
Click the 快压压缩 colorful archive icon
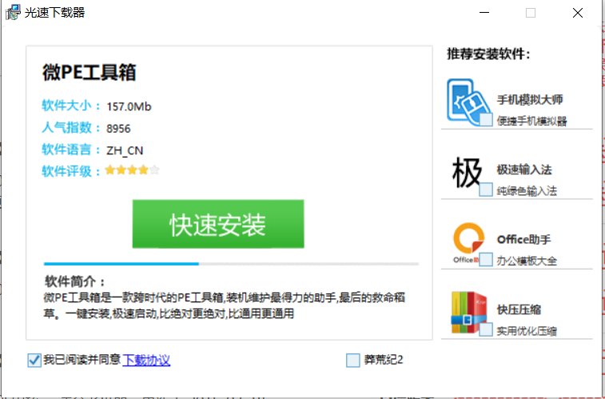469,313
